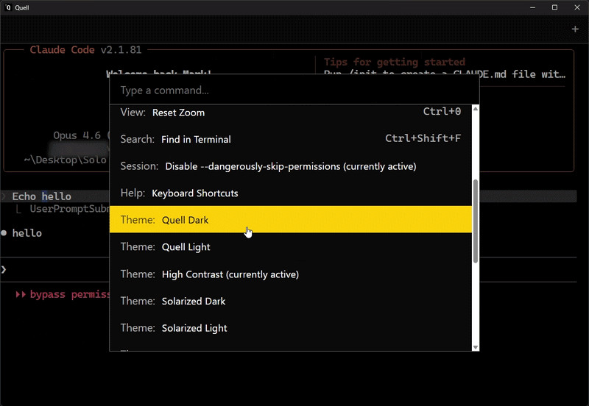Click the UserPromptSubmit hook line
The height and width of the screenshot is (406, 589).
69,209
